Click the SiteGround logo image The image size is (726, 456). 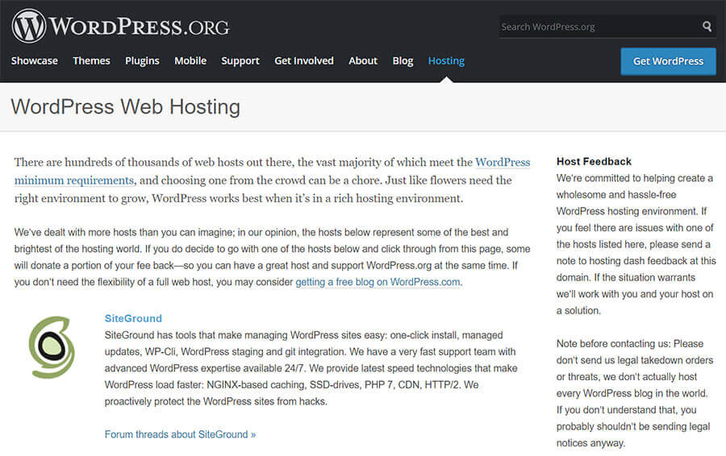point(52,347)
